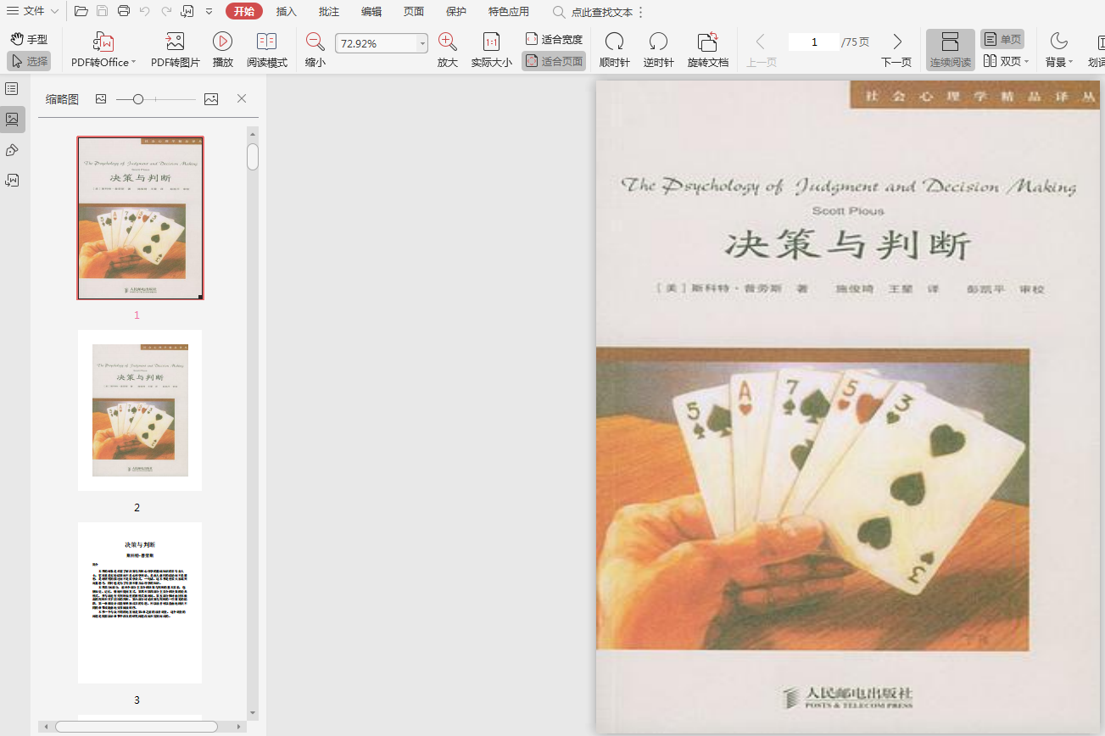Click the 旋转文档 icon
Viewport: 1105px width, 736px height.
[708, 42]
